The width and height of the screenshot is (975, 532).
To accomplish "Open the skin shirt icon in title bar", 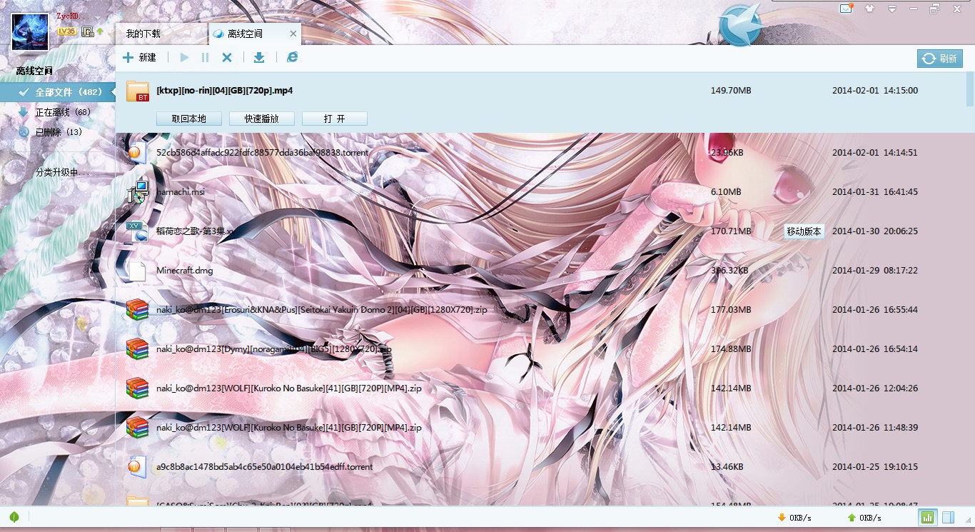I will click(x=869, y=9).
